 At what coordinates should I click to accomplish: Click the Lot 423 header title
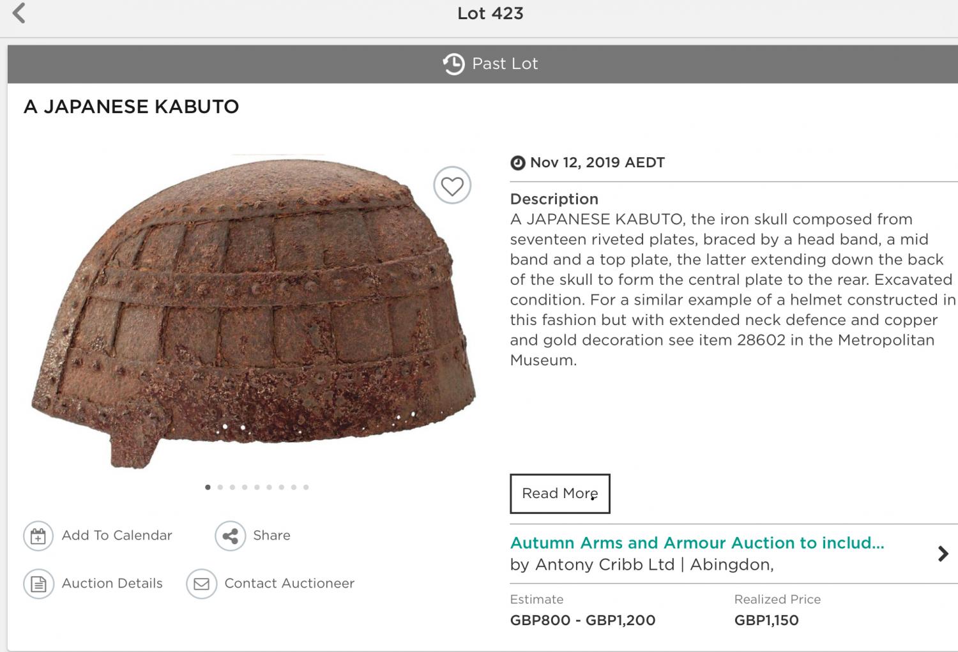pos(490,13)
